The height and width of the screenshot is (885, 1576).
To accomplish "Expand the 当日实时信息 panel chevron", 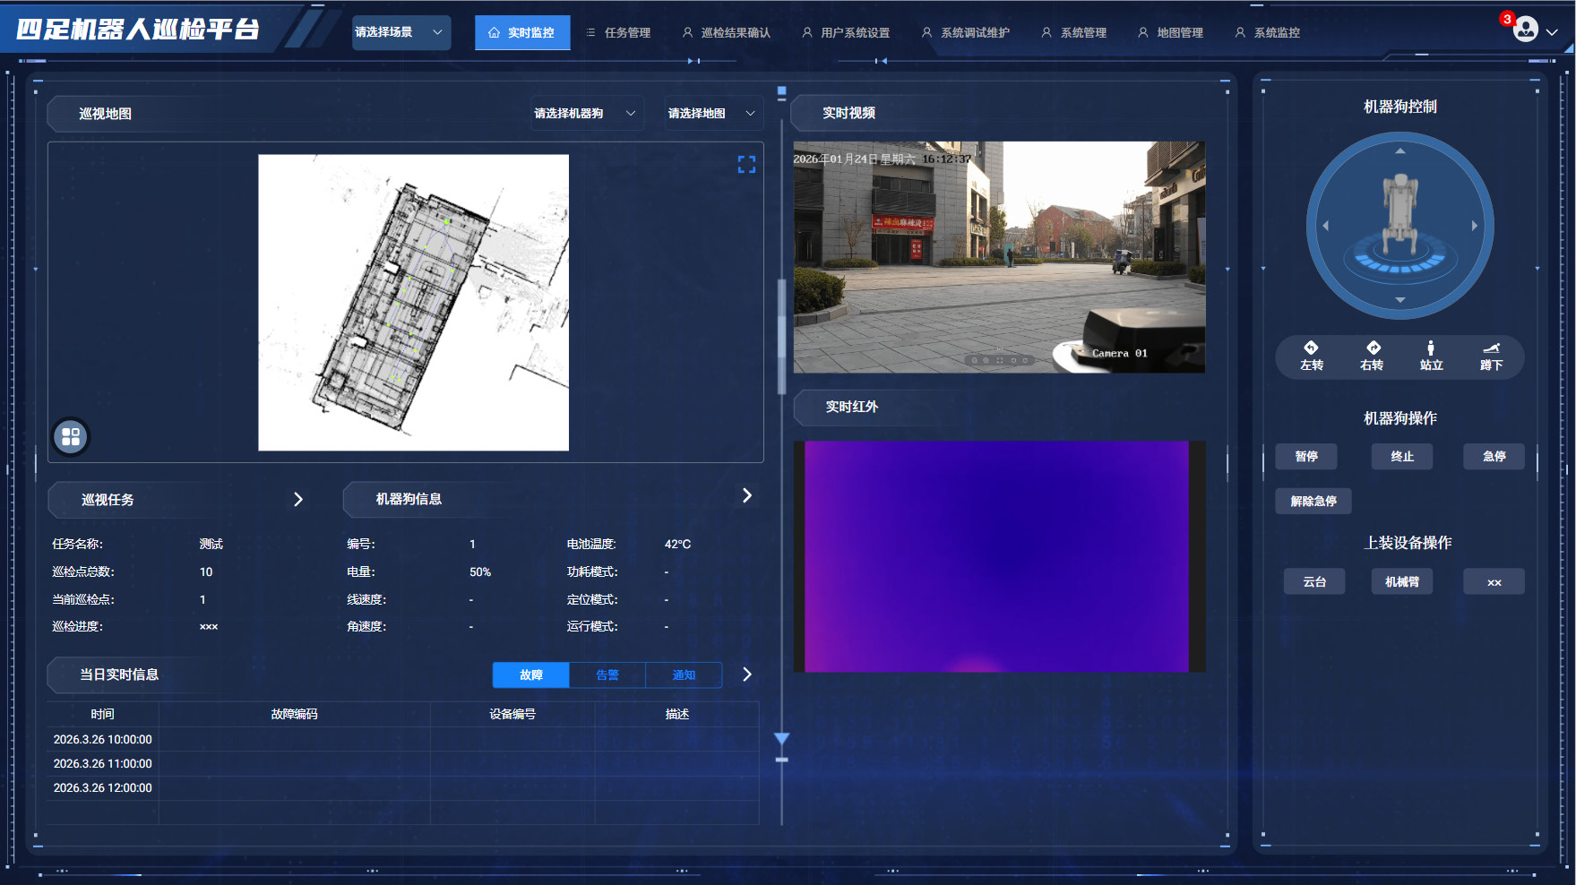I will pos(747,674).
